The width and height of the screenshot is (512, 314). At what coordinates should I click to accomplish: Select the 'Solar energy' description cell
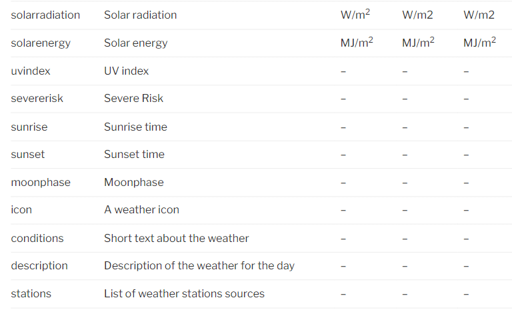click(135, 43)
